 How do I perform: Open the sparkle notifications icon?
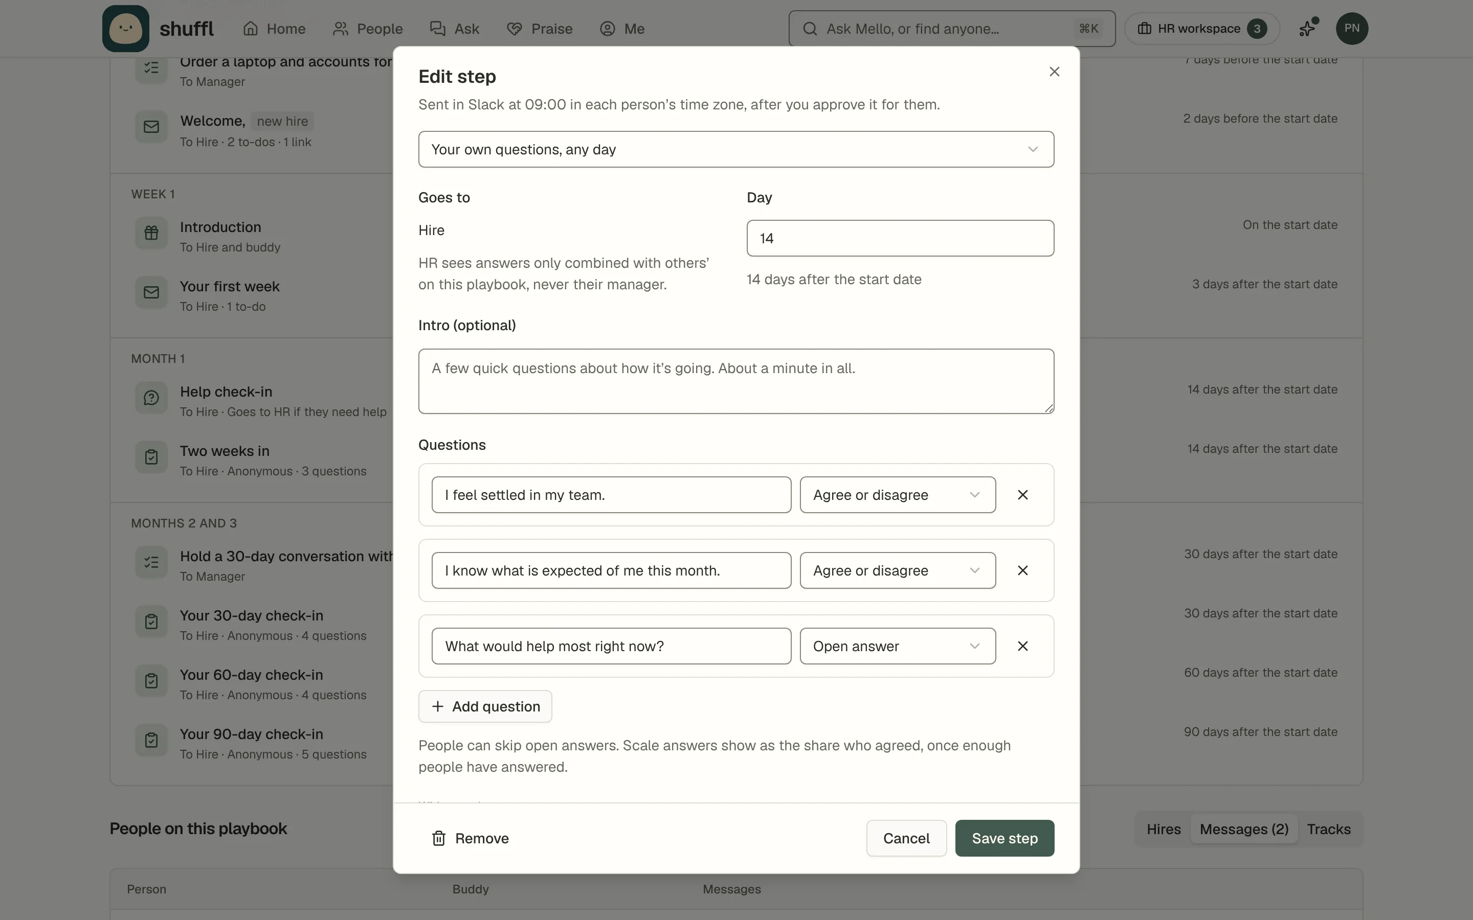point(1307,29)
